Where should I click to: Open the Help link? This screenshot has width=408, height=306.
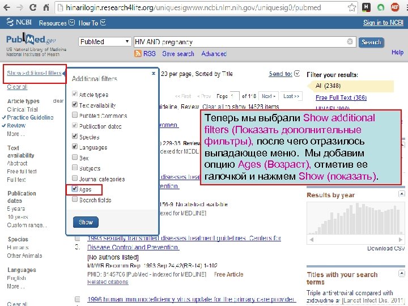tap(397, 52)
